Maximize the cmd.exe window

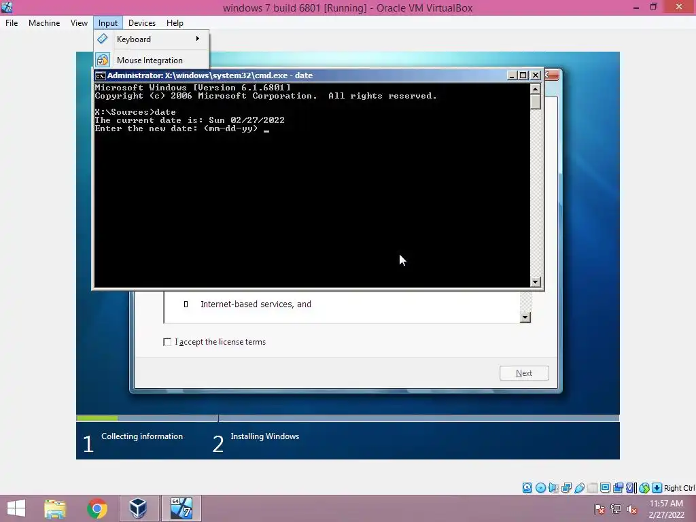click(523, 75)
